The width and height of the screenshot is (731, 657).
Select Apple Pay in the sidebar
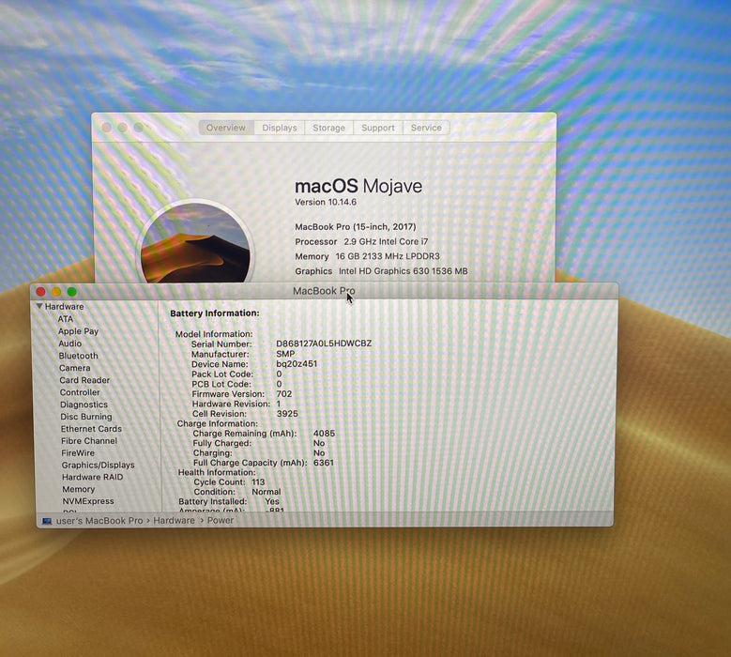pos(78,331)
